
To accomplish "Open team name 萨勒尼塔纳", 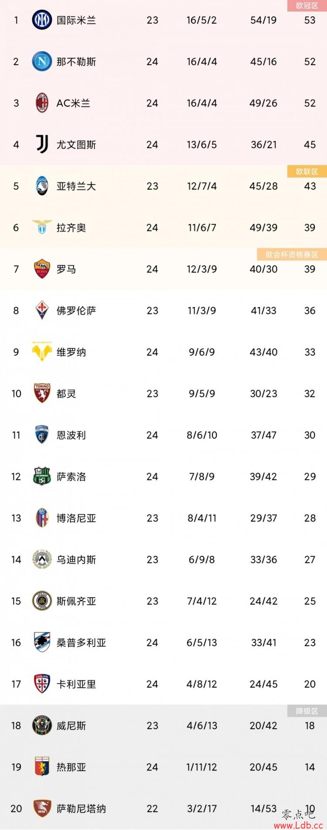I will [x=81, y=809].
